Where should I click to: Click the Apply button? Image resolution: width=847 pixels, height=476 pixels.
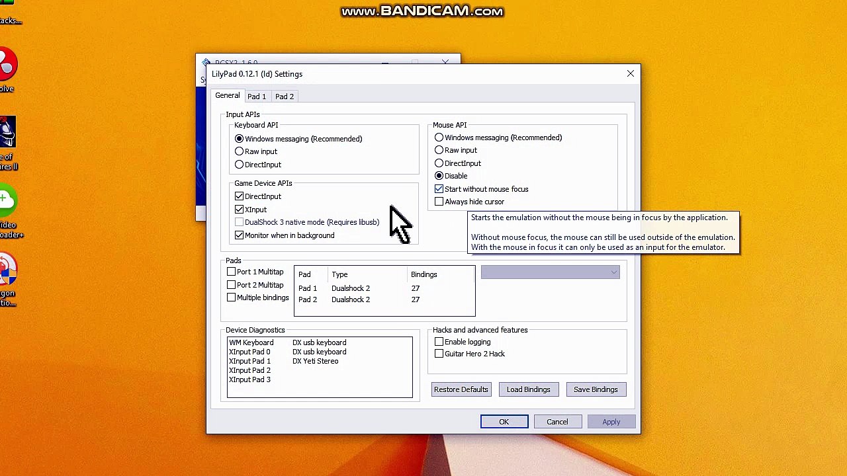[x=611, y=422]
